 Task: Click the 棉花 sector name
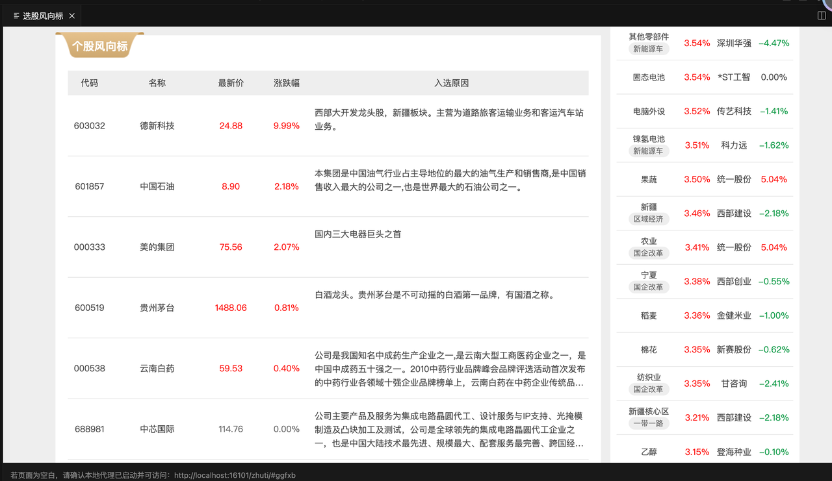point(649,349)
